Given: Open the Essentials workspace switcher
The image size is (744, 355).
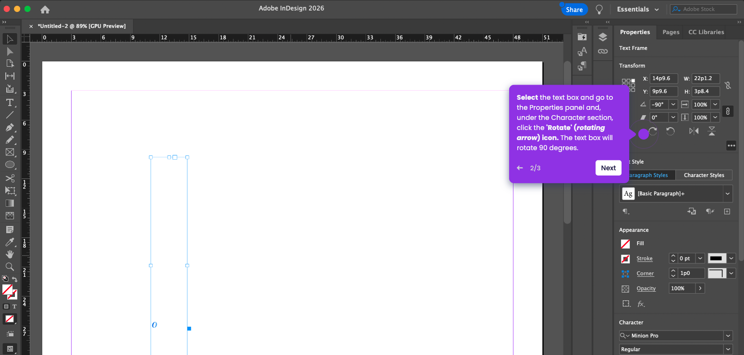Looking at the screenshot, I should (x=639, y=9).
